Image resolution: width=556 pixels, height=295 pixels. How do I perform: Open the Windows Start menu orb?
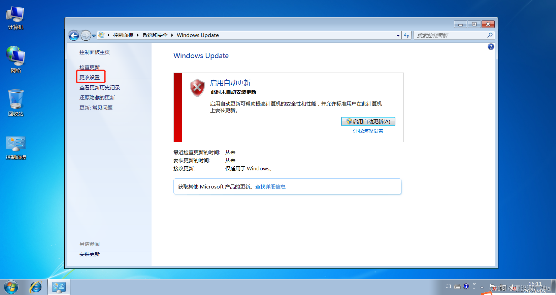click(x=11, y=287)
